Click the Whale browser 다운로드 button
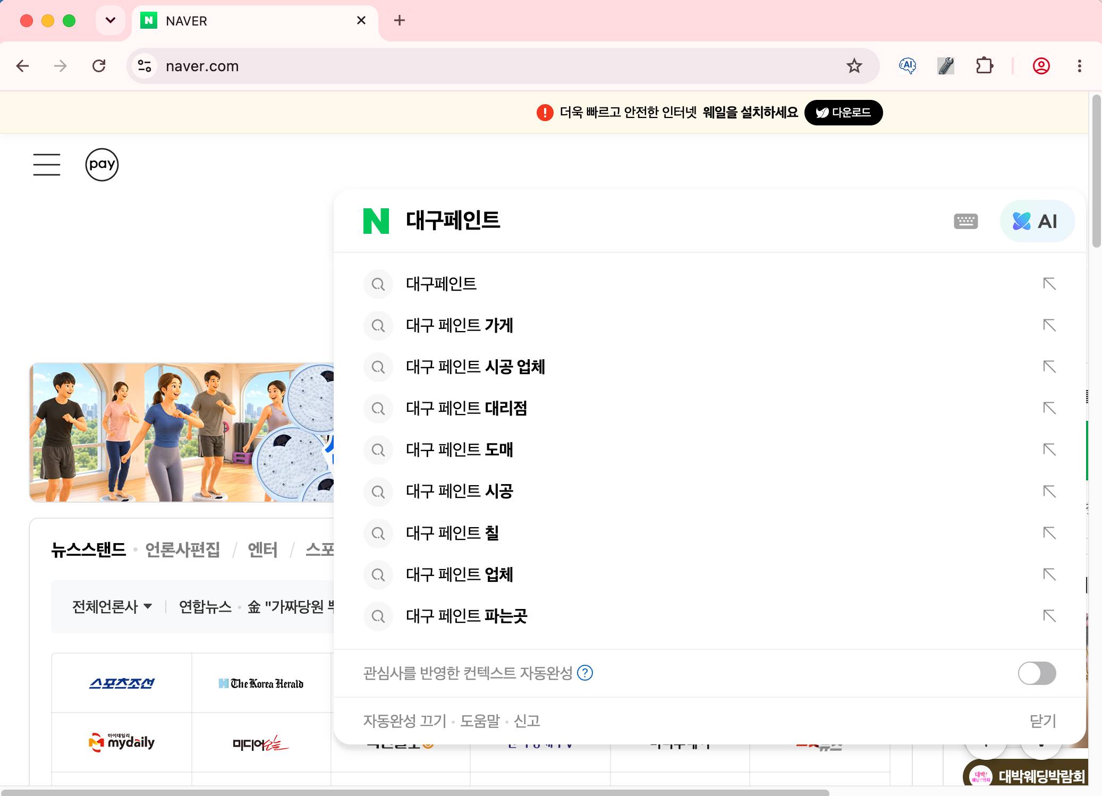 pyautogui.click(x=843, y=113)
